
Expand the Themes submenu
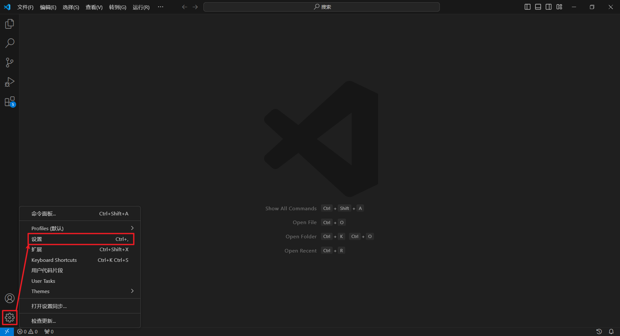80,291
